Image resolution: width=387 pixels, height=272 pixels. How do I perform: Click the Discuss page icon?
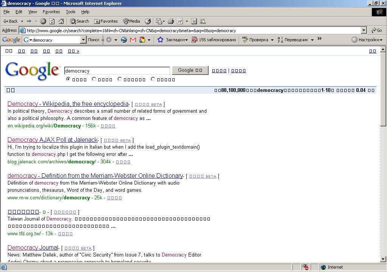194,21
